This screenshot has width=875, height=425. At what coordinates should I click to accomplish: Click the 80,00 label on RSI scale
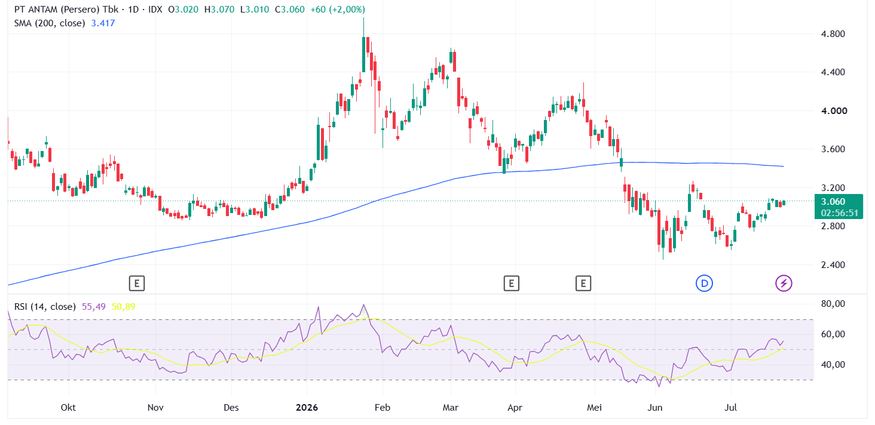[833, 304]
